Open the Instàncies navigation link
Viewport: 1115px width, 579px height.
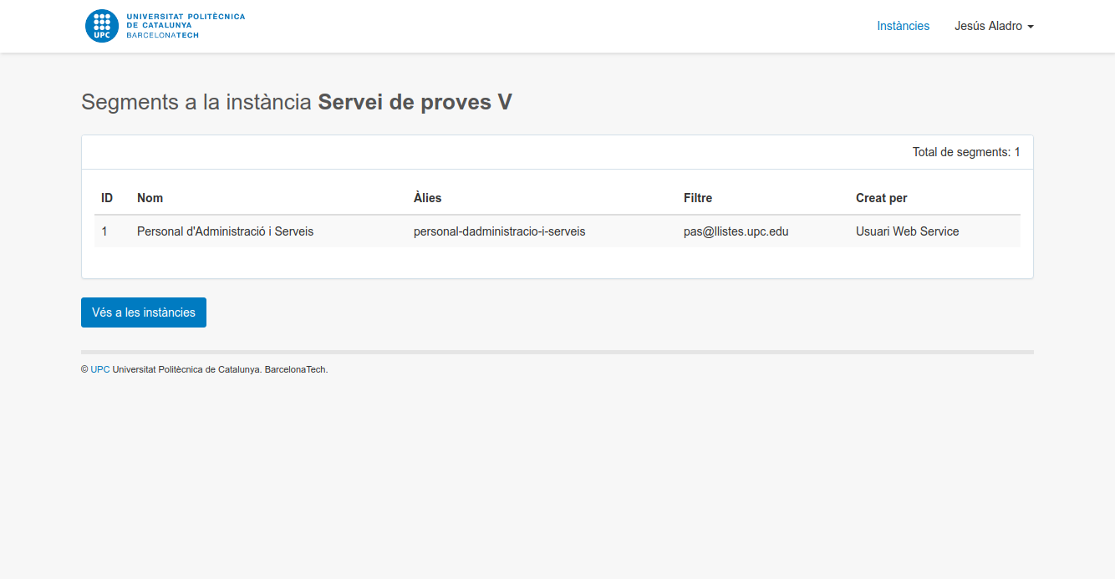point(903,26)
